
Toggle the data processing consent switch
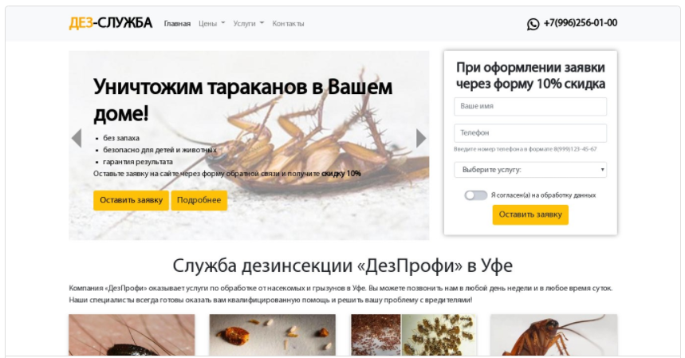[x=476, y=195]
